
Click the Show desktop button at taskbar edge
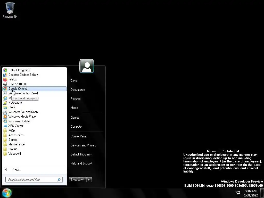[x=262, y=193]
